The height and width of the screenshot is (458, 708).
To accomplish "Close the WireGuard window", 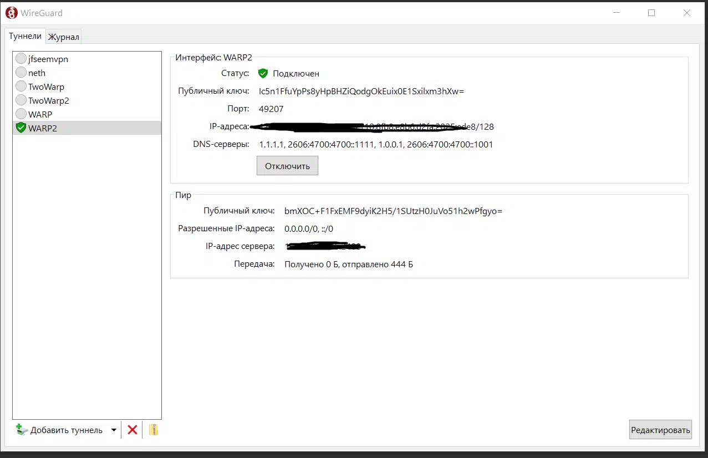I will tap(687, 13).
